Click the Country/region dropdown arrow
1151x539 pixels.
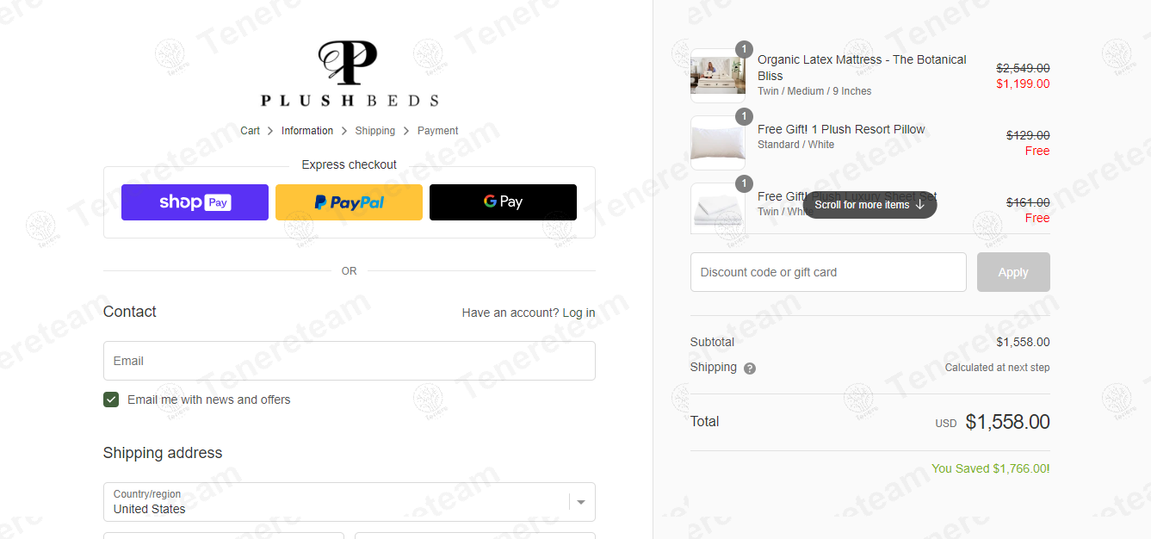pyautogui.click(x=581, y=502)
